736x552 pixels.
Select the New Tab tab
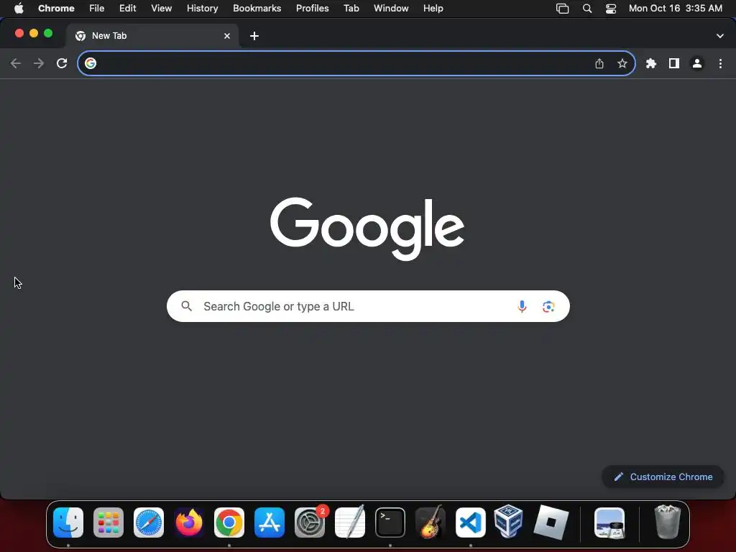[x=152, y=36]
